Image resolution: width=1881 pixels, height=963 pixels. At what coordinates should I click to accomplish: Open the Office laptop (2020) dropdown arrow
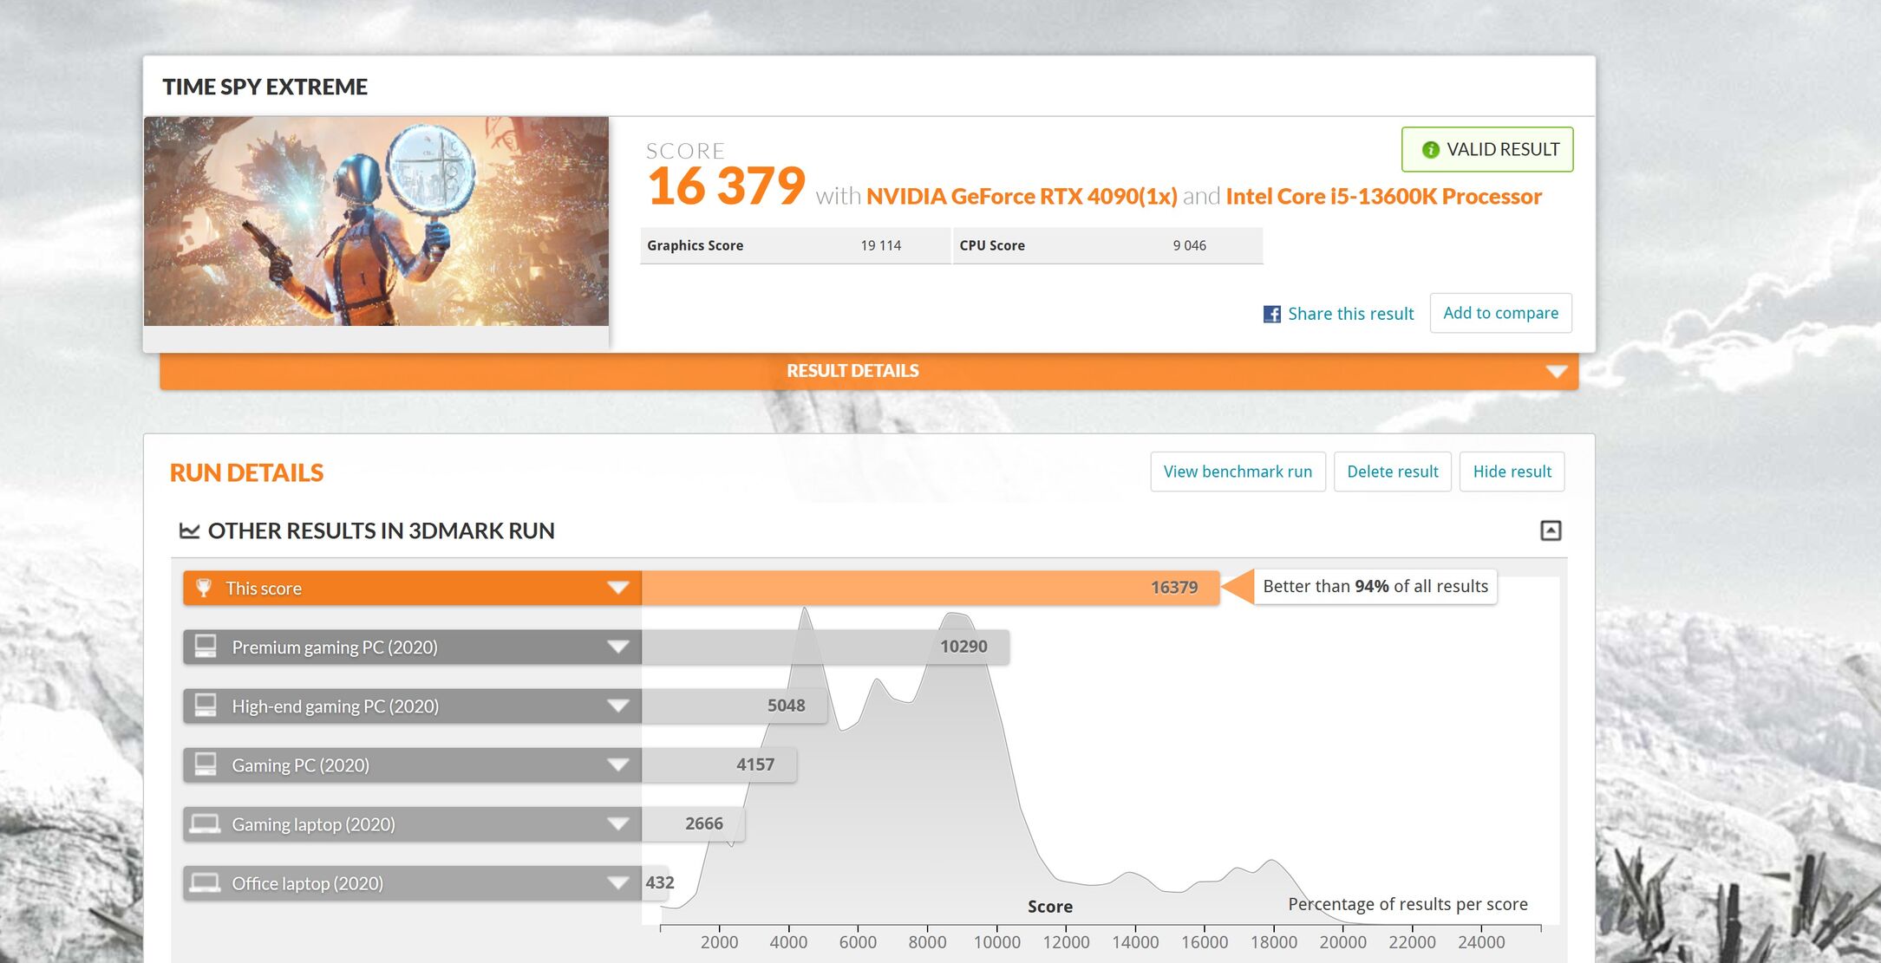click(617, 882)
